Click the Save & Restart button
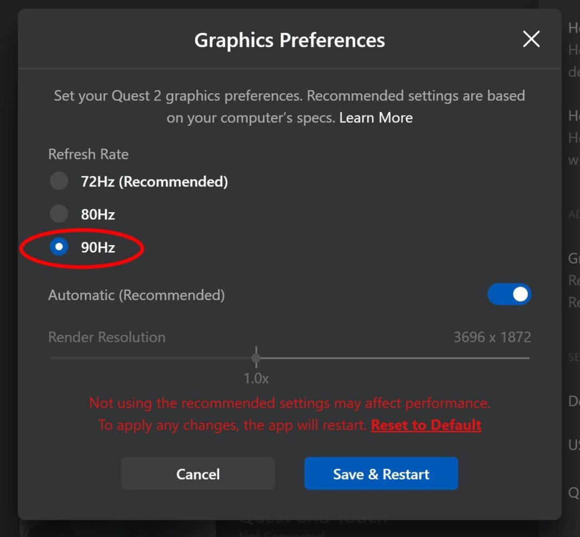Viewport: 580px width, 537px height. (x=381, y=474)
